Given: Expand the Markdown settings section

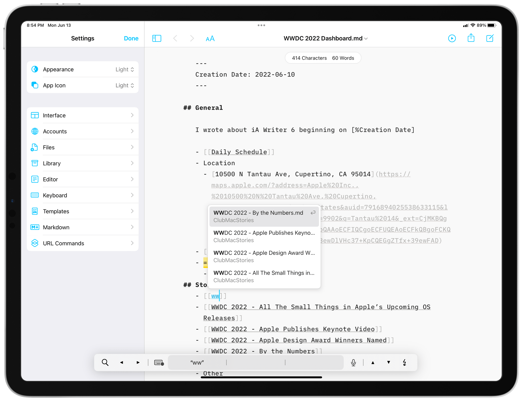Looking at the screenshot, I should [83, 227].
